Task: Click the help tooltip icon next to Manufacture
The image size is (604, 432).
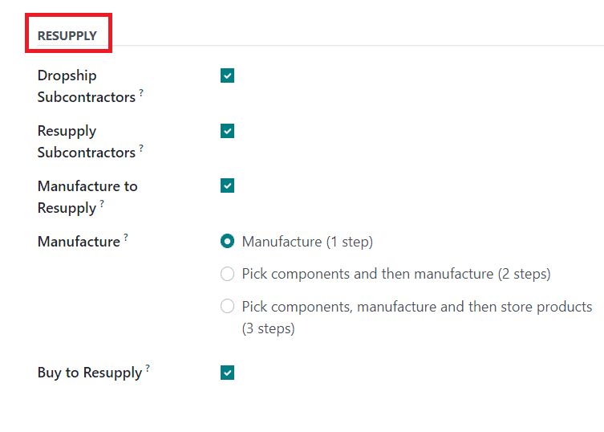Action: [126, 238]
